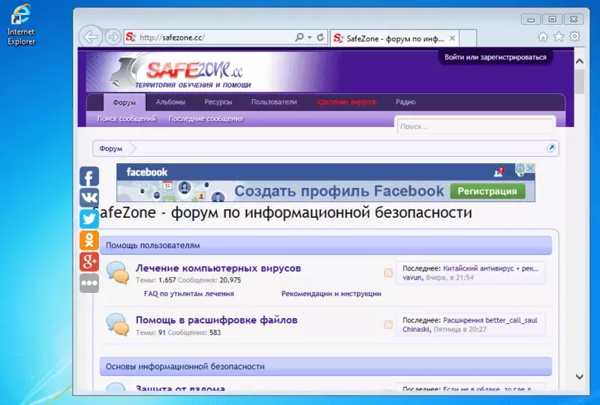Open the address bar dropdown arrow
Viewport: 600px width, 405px height.
(309, 38)
